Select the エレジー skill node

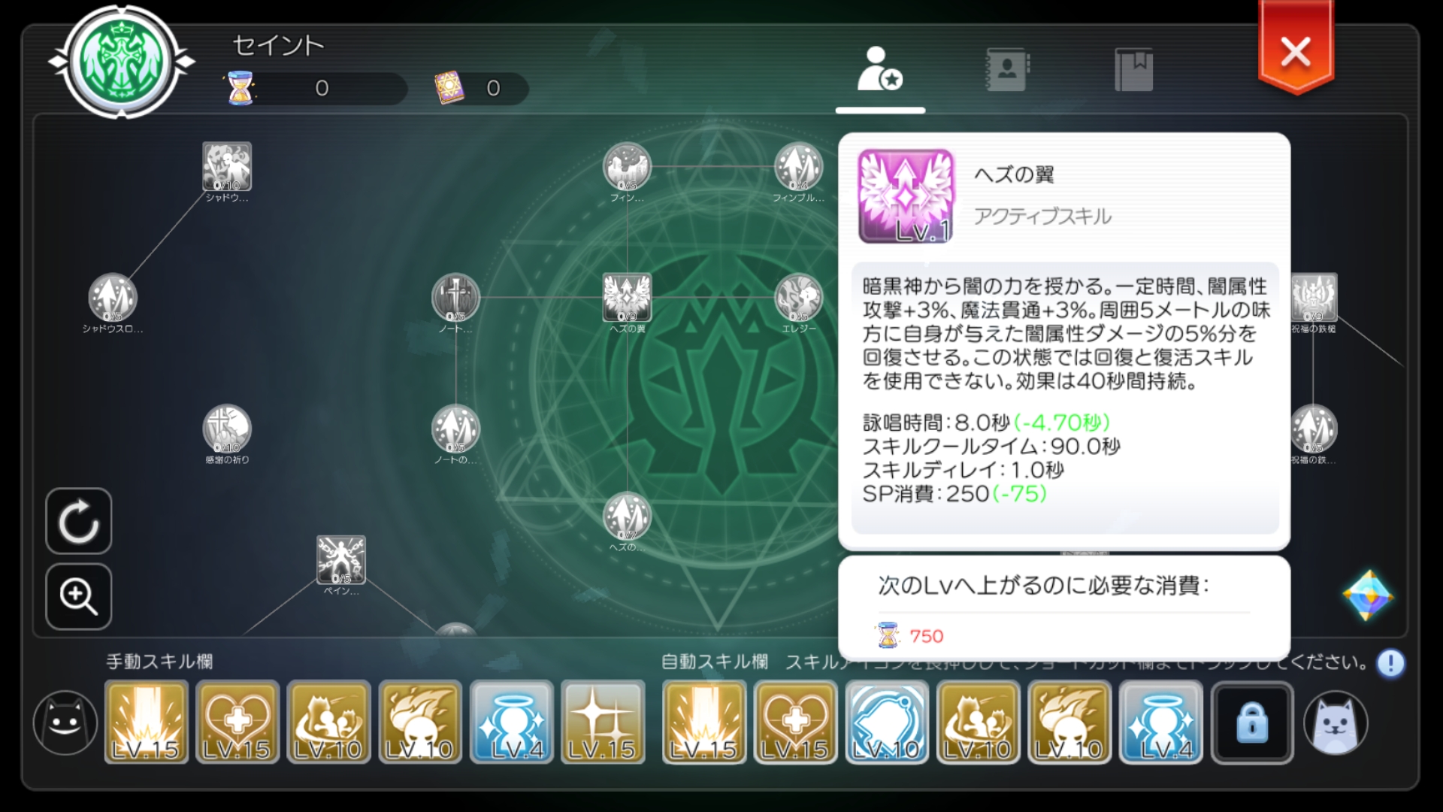(798, 298)
